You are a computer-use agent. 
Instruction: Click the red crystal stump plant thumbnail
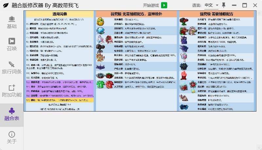point(184,76)
